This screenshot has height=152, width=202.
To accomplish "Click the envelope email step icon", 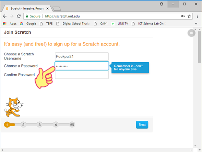I will [x=72, y=124].
